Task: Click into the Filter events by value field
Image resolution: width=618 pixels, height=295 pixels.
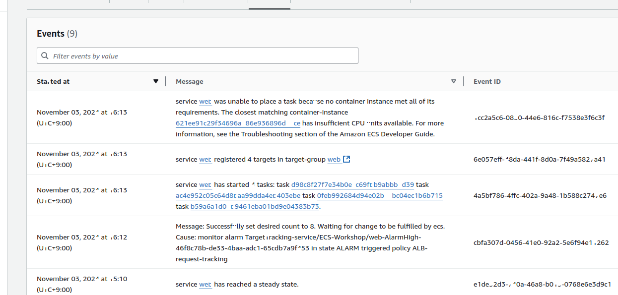Action: 199,55
